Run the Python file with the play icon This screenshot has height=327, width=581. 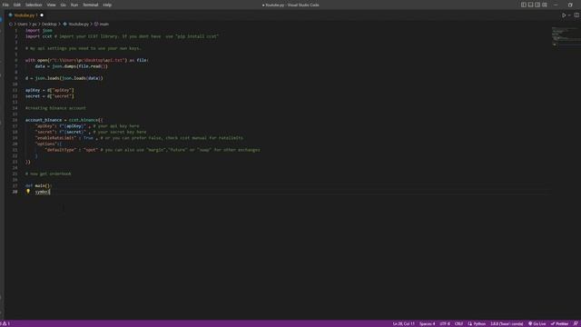coord(564,15)
